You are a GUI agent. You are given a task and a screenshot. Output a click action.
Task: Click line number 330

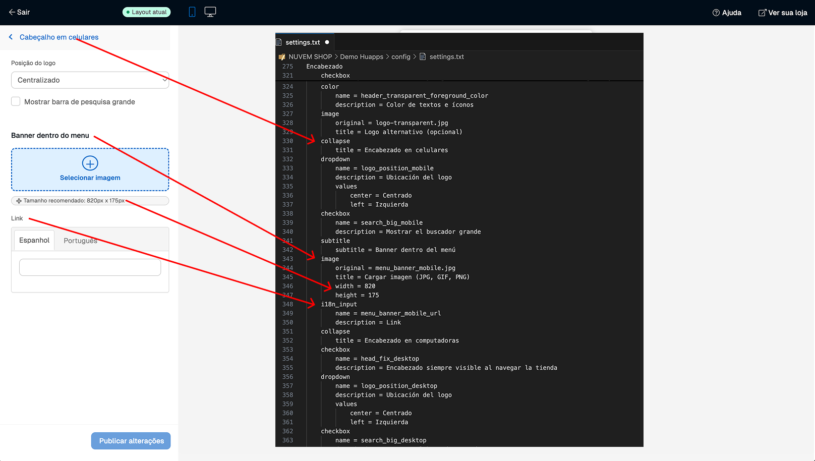point(287,141)
